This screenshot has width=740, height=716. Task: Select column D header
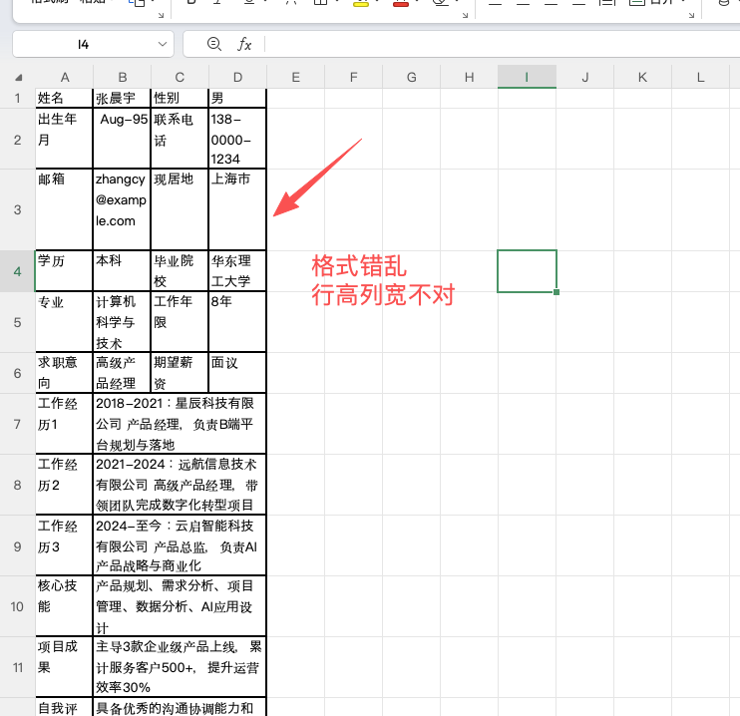[x=237, y=77]
